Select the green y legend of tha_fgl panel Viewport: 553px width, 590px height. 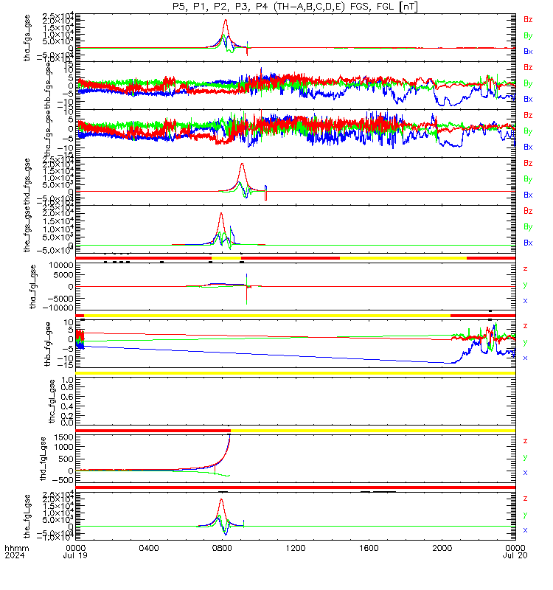525,285
